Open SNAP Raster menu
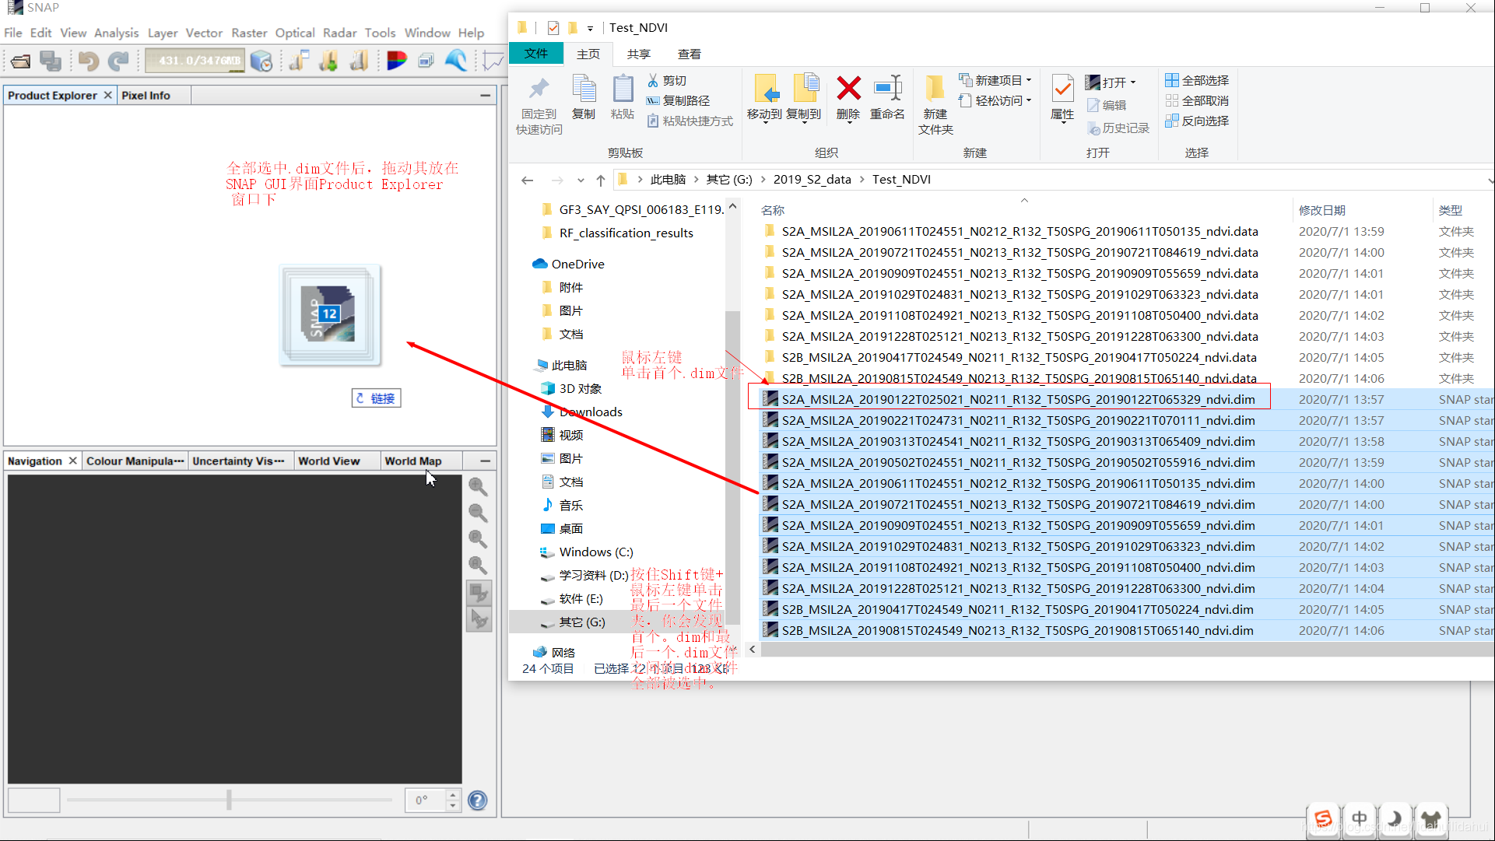The height and width of the screenshot is (841, 1495). click(x=251, y=32)
